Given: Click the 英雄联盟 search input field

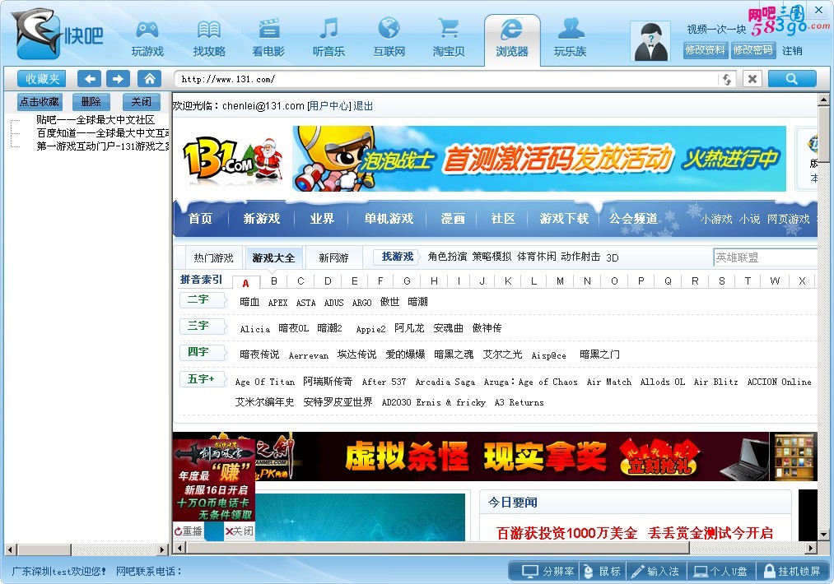Looking at the screenshot, I should point(765,257).
